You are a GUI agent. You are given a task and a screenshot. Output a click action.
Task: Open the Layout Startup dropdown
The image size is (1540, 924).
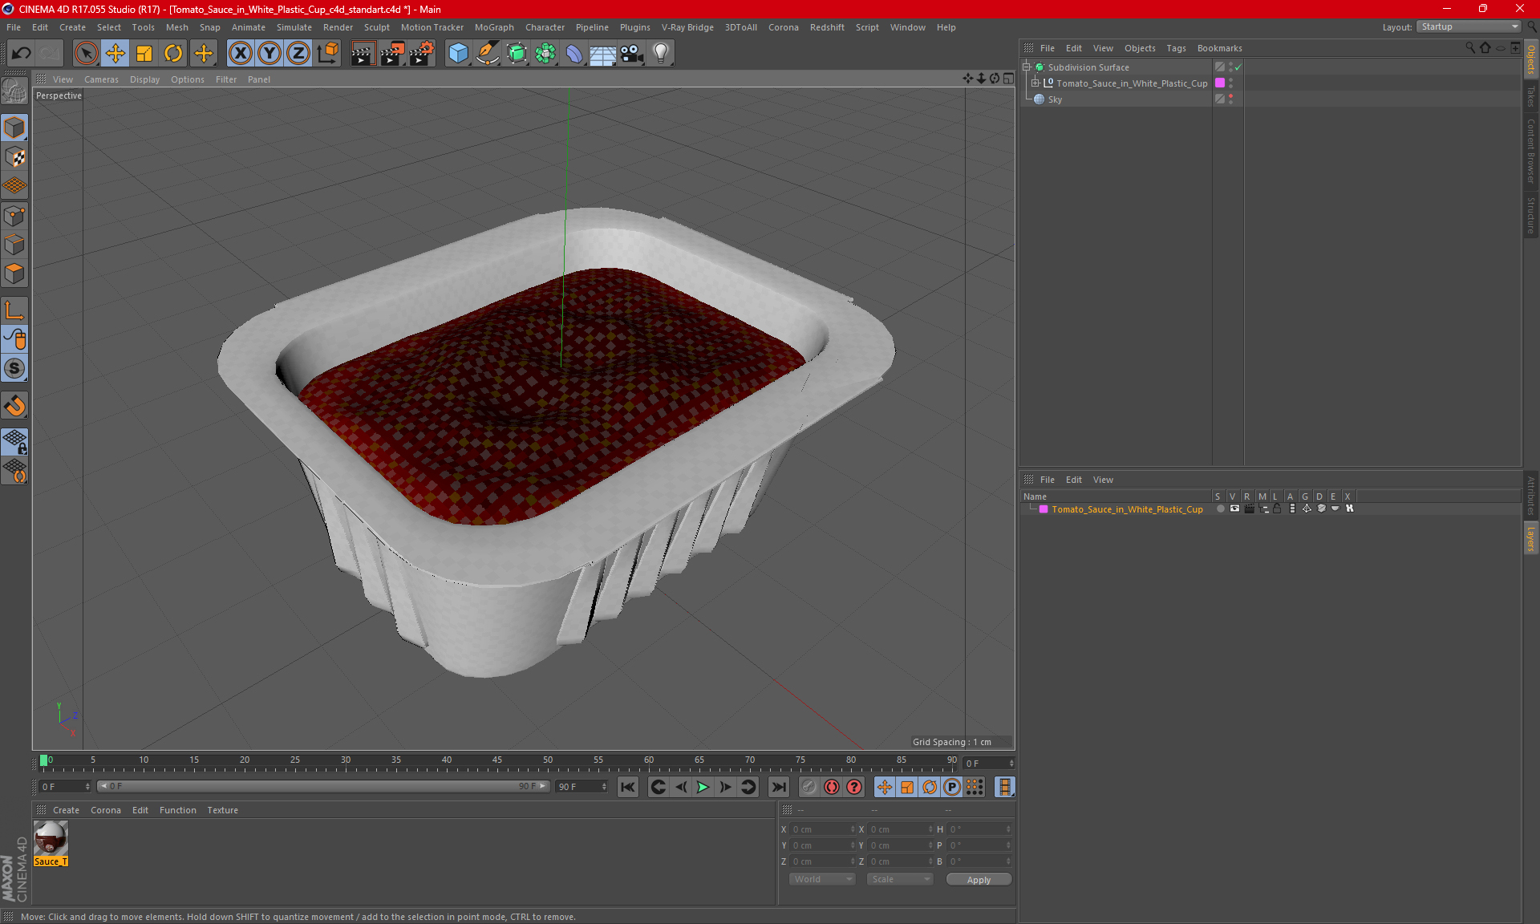coord(1469,26)
